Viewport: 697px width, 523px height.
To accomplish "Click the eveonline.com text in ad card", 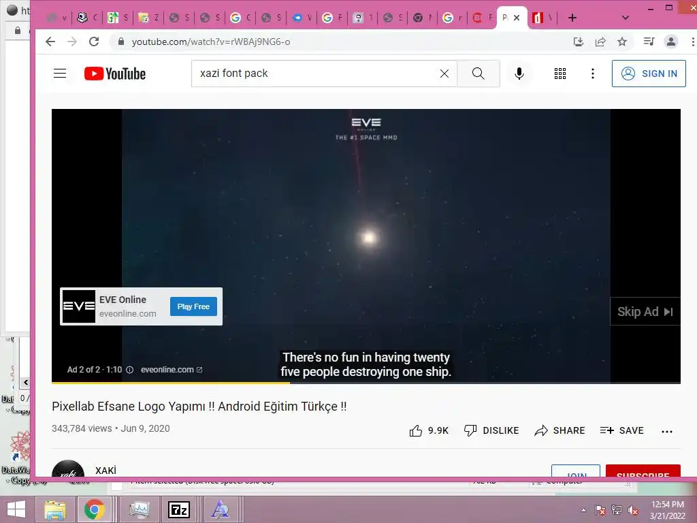I will [128, 313].
